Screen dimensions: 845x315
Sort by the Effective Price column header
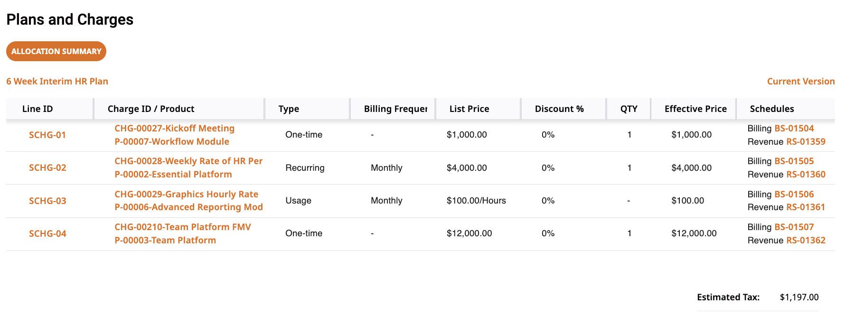(695, 109)
